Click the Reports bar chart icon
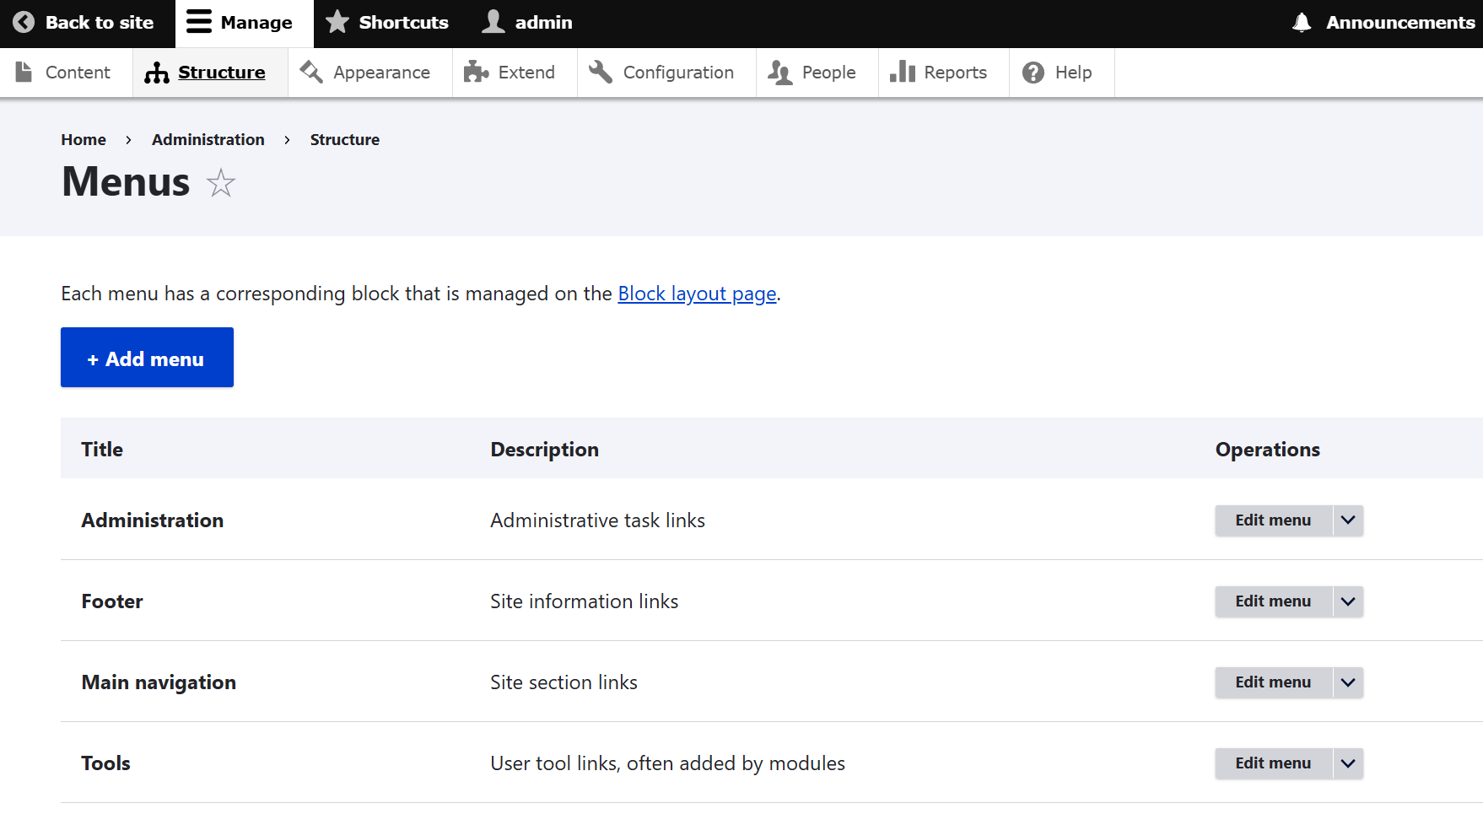Screen dimensions: 1483x814 tap(903, 73)
